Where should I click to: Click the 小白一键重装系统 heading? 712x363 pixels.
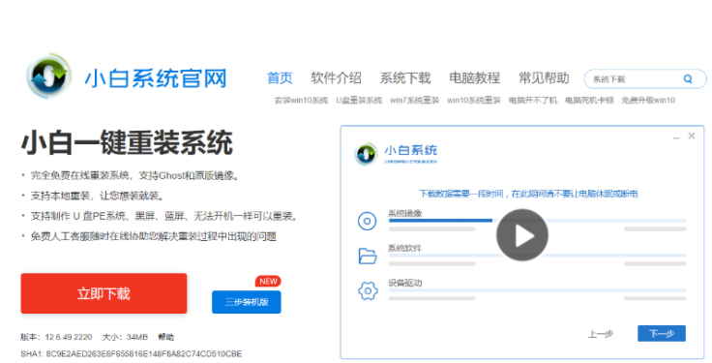pos(127,142)
